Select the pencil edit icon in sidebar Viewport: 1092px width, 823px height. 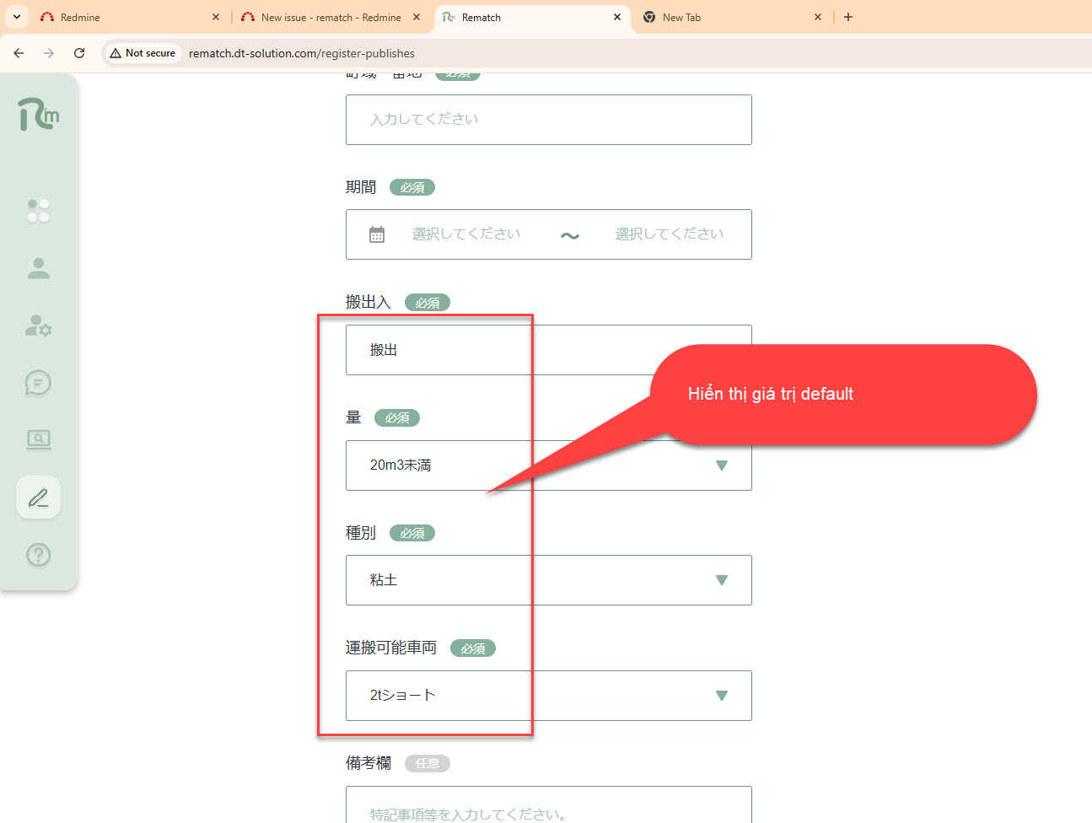[38, 498]
